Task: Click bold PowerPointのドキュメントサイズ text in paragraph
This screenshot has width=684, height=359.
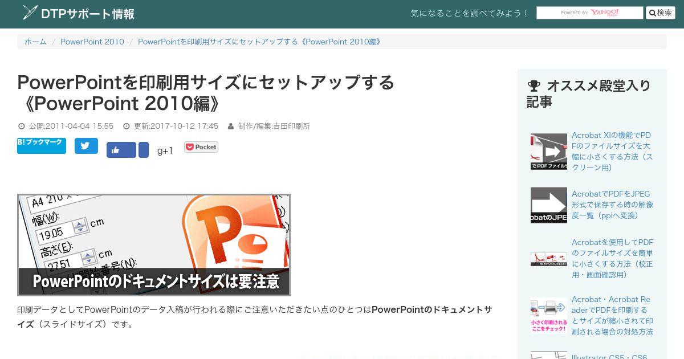Action: 255,317
